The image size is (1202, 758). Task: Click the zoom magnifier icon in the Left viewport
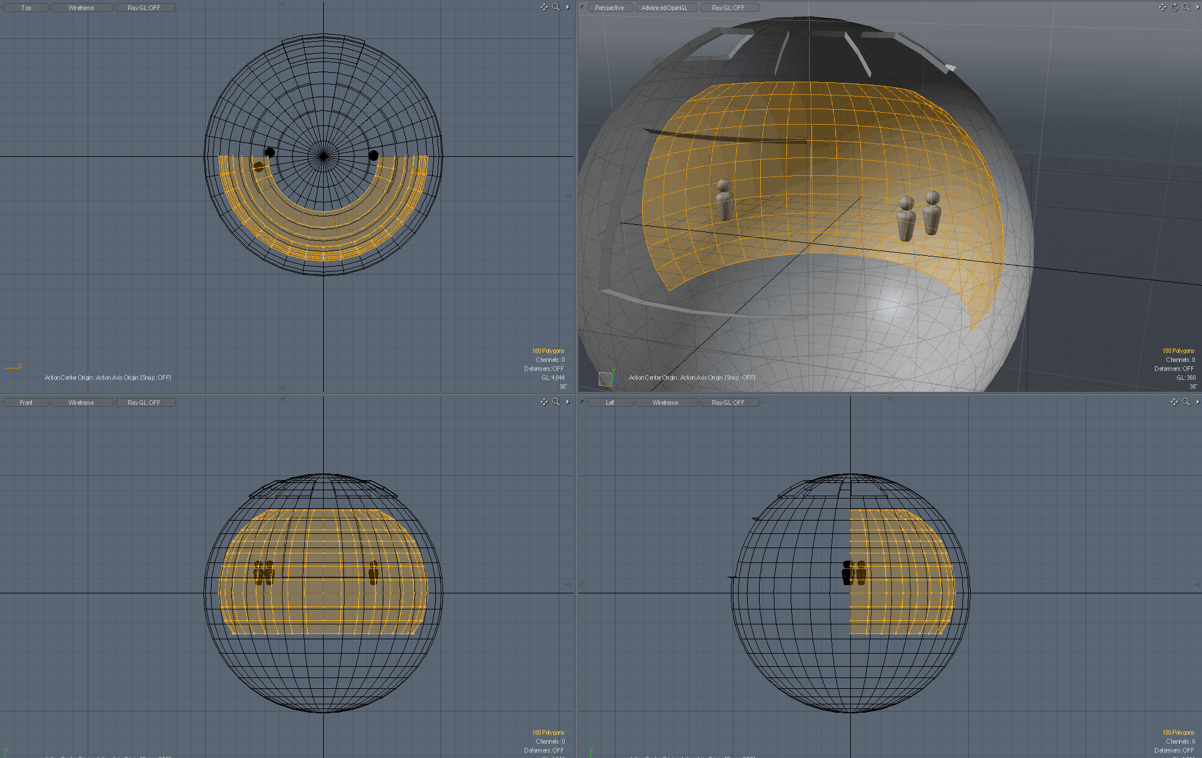pyautogui.click(x=1186, y=402)
